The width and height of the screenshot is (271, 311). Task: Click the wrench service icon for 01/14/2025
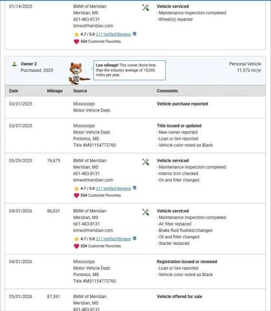click(x=146, y=8)
